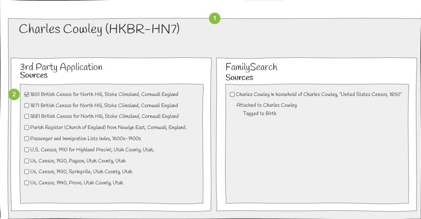Check the United States Census 1850 checkbox
Screen dimensions: 421x219
pos(232,94)
